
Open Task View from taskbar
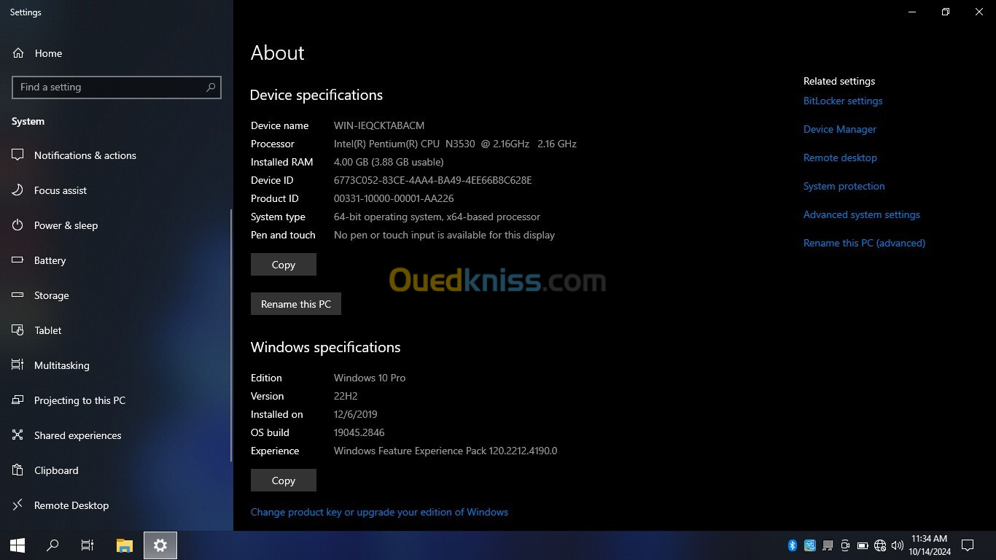tap(87, 545)
